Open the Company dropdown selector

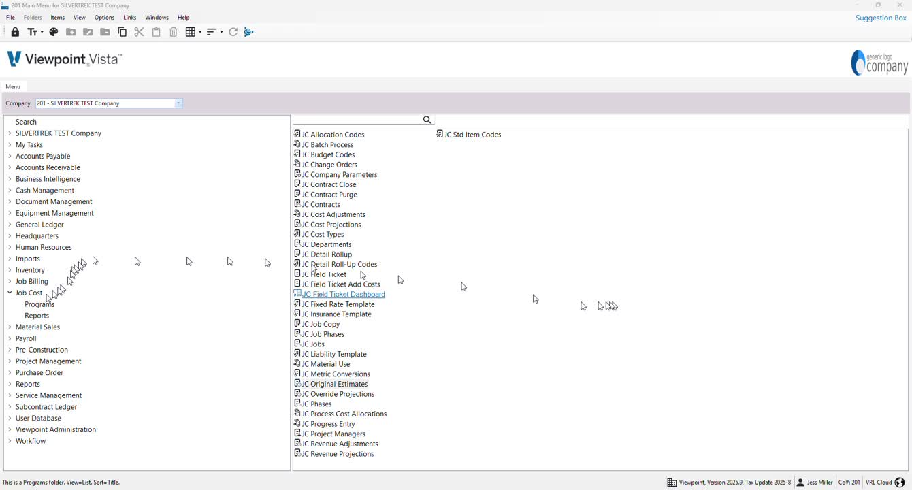pos(178,103)
